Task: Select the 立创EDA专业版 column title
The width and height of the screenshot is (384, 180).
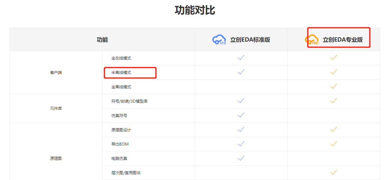Action: point(343,40)
